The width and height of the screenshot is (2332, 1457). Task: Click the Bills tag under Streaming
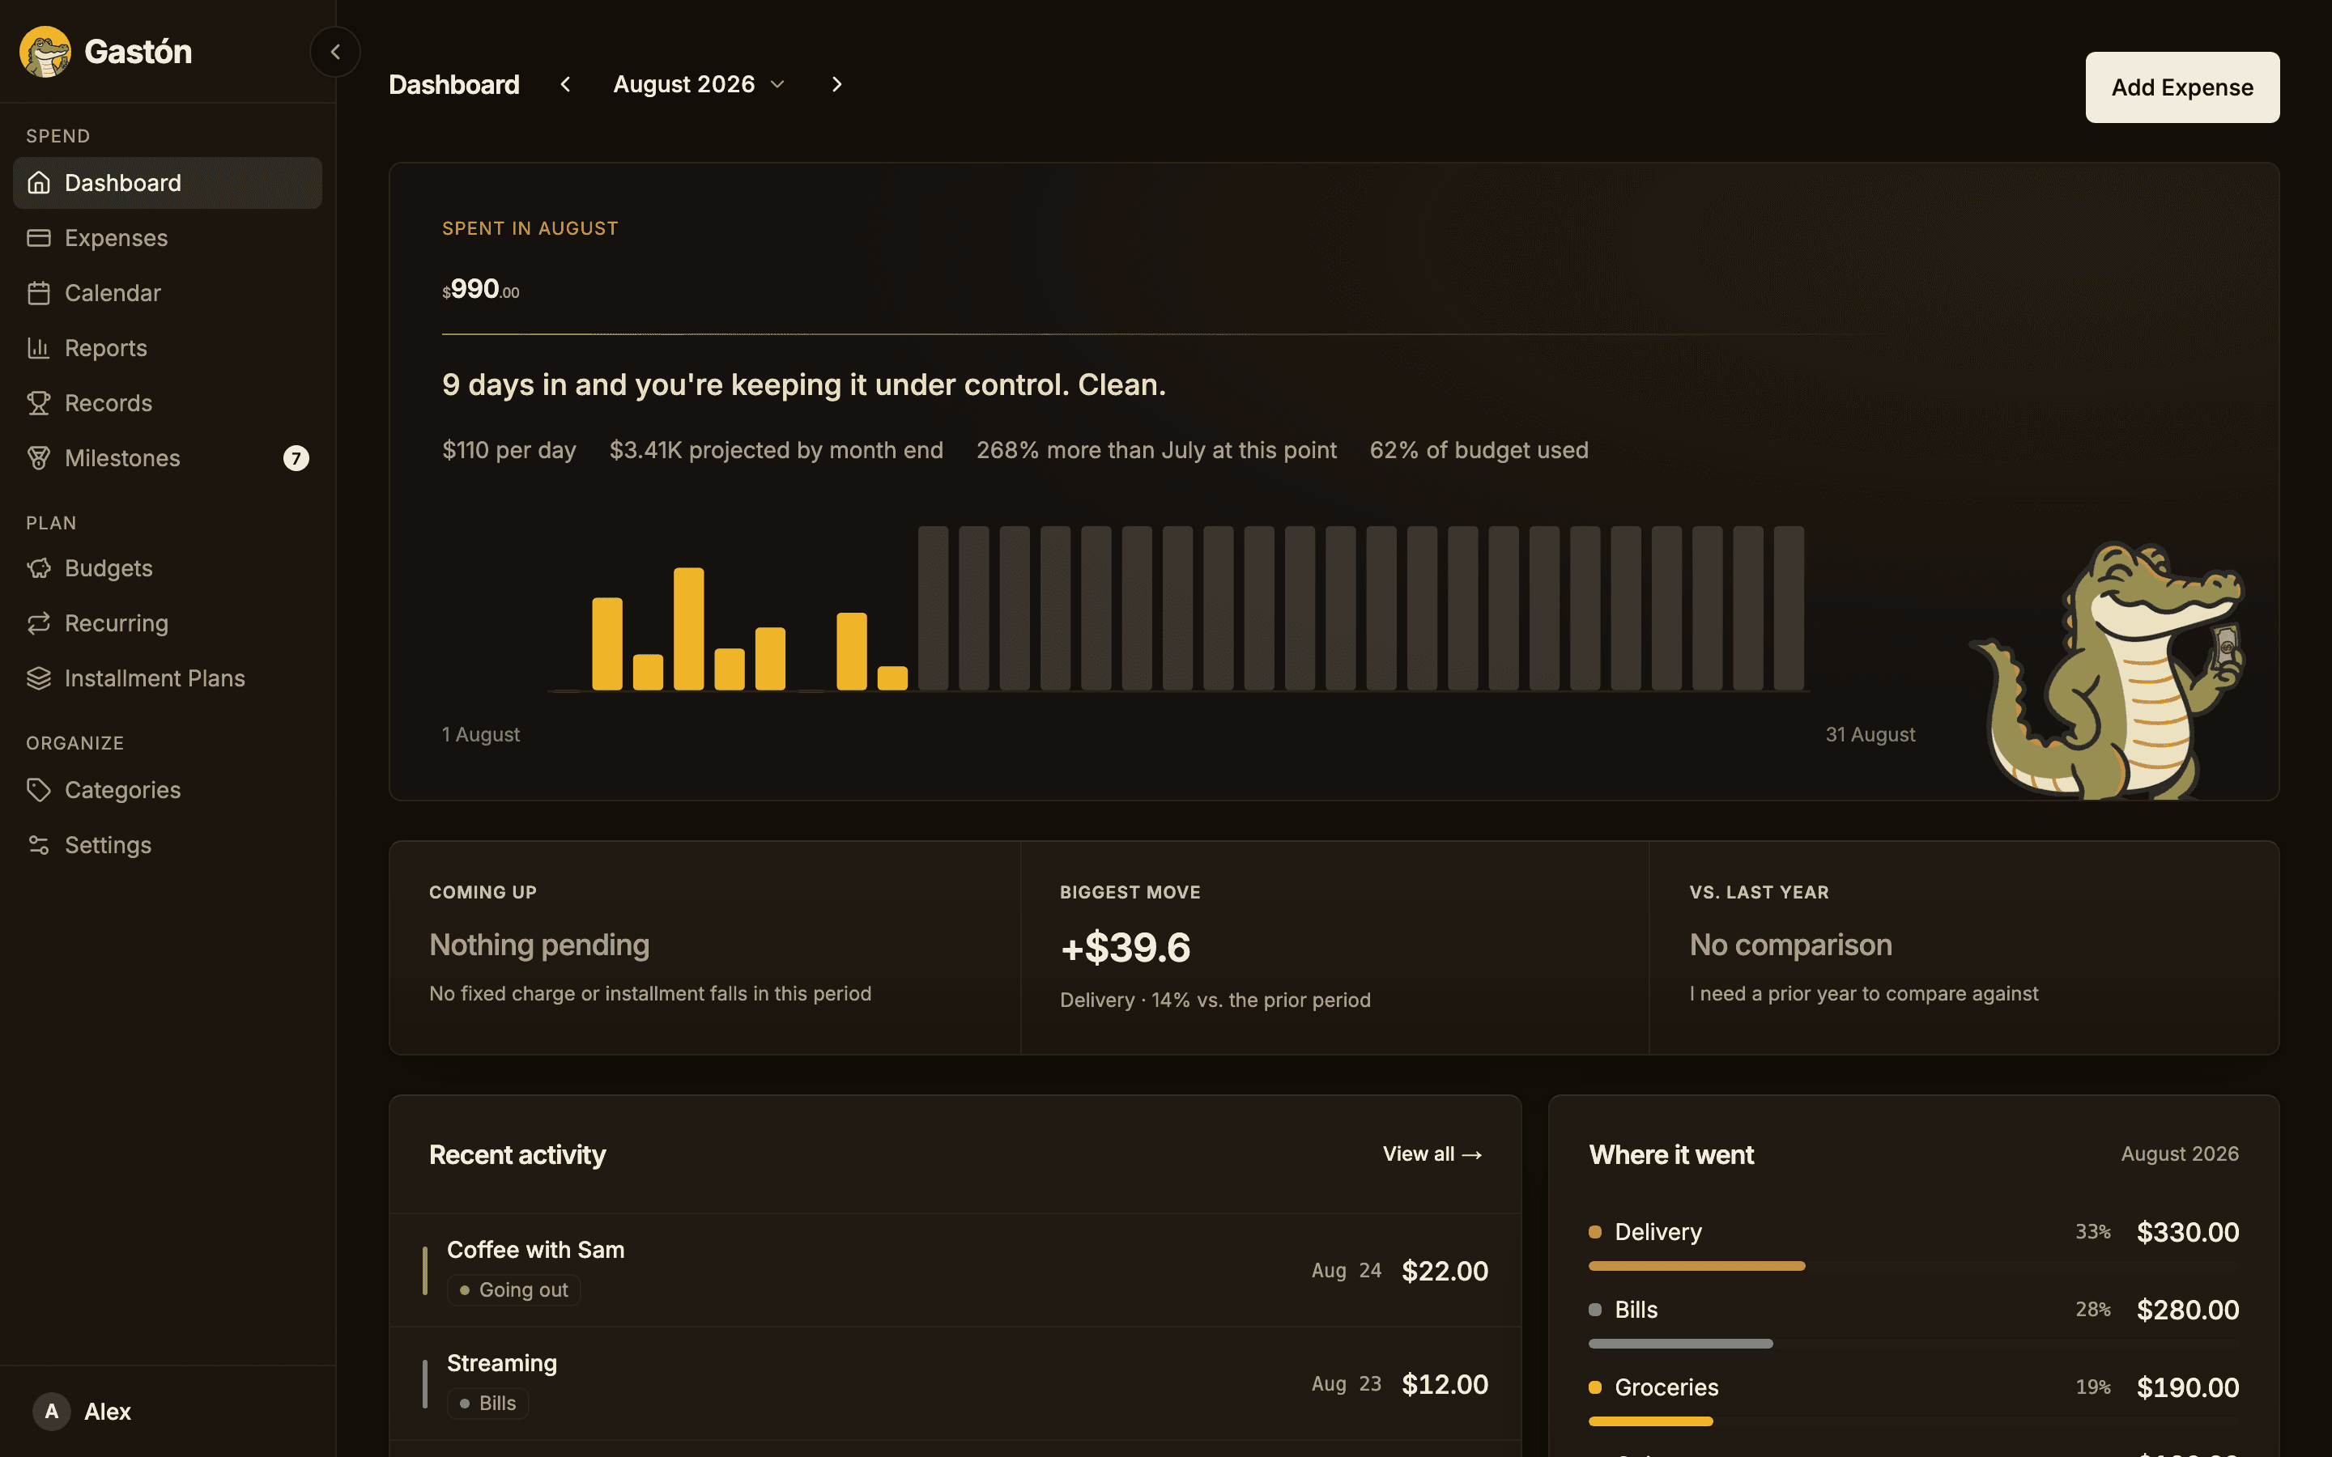487,1403
